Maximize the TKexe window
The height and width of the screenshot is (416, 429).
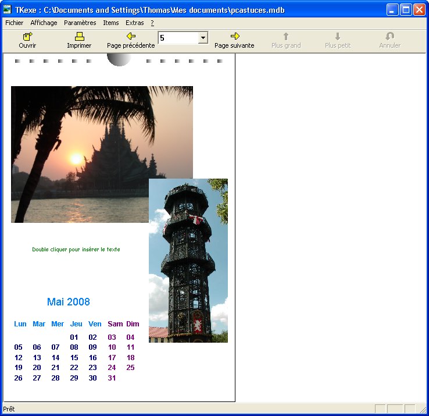[x=406, y=10]
